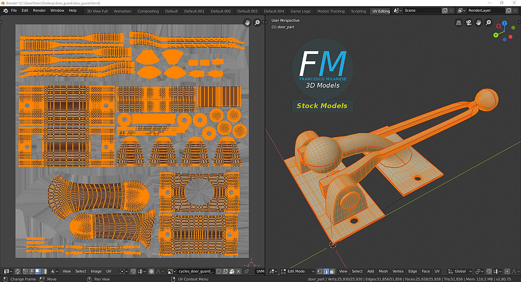Click the zoom magnifier in UV editor
Screen dimensions: 521x282
click(x=257, y=23)
